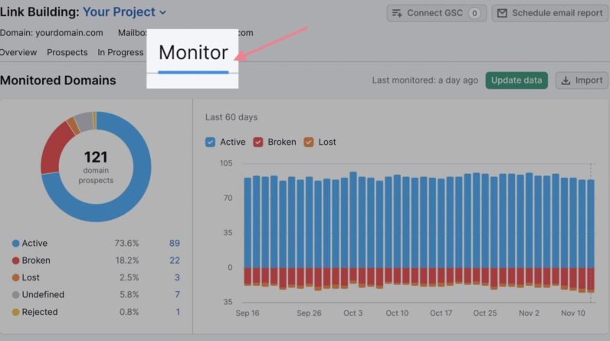
Task: Open the 89 active domains link
Action: coord(175,244)
